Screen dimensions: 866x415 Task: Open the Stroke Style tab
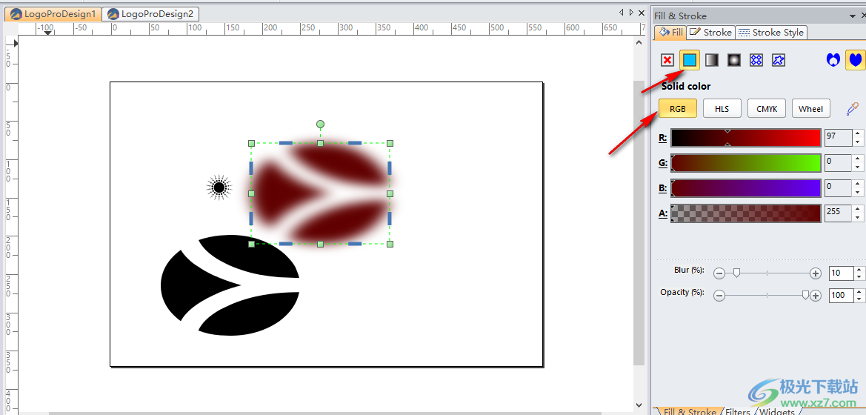click(772, 33)
